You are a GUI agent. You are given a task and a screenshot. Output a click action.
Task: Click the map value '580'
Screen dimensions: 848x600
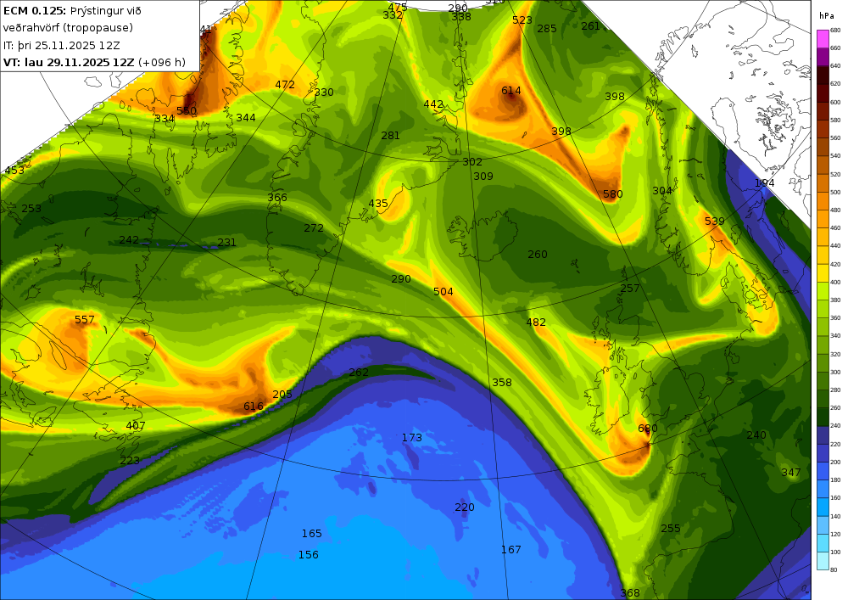click(613, 193)
